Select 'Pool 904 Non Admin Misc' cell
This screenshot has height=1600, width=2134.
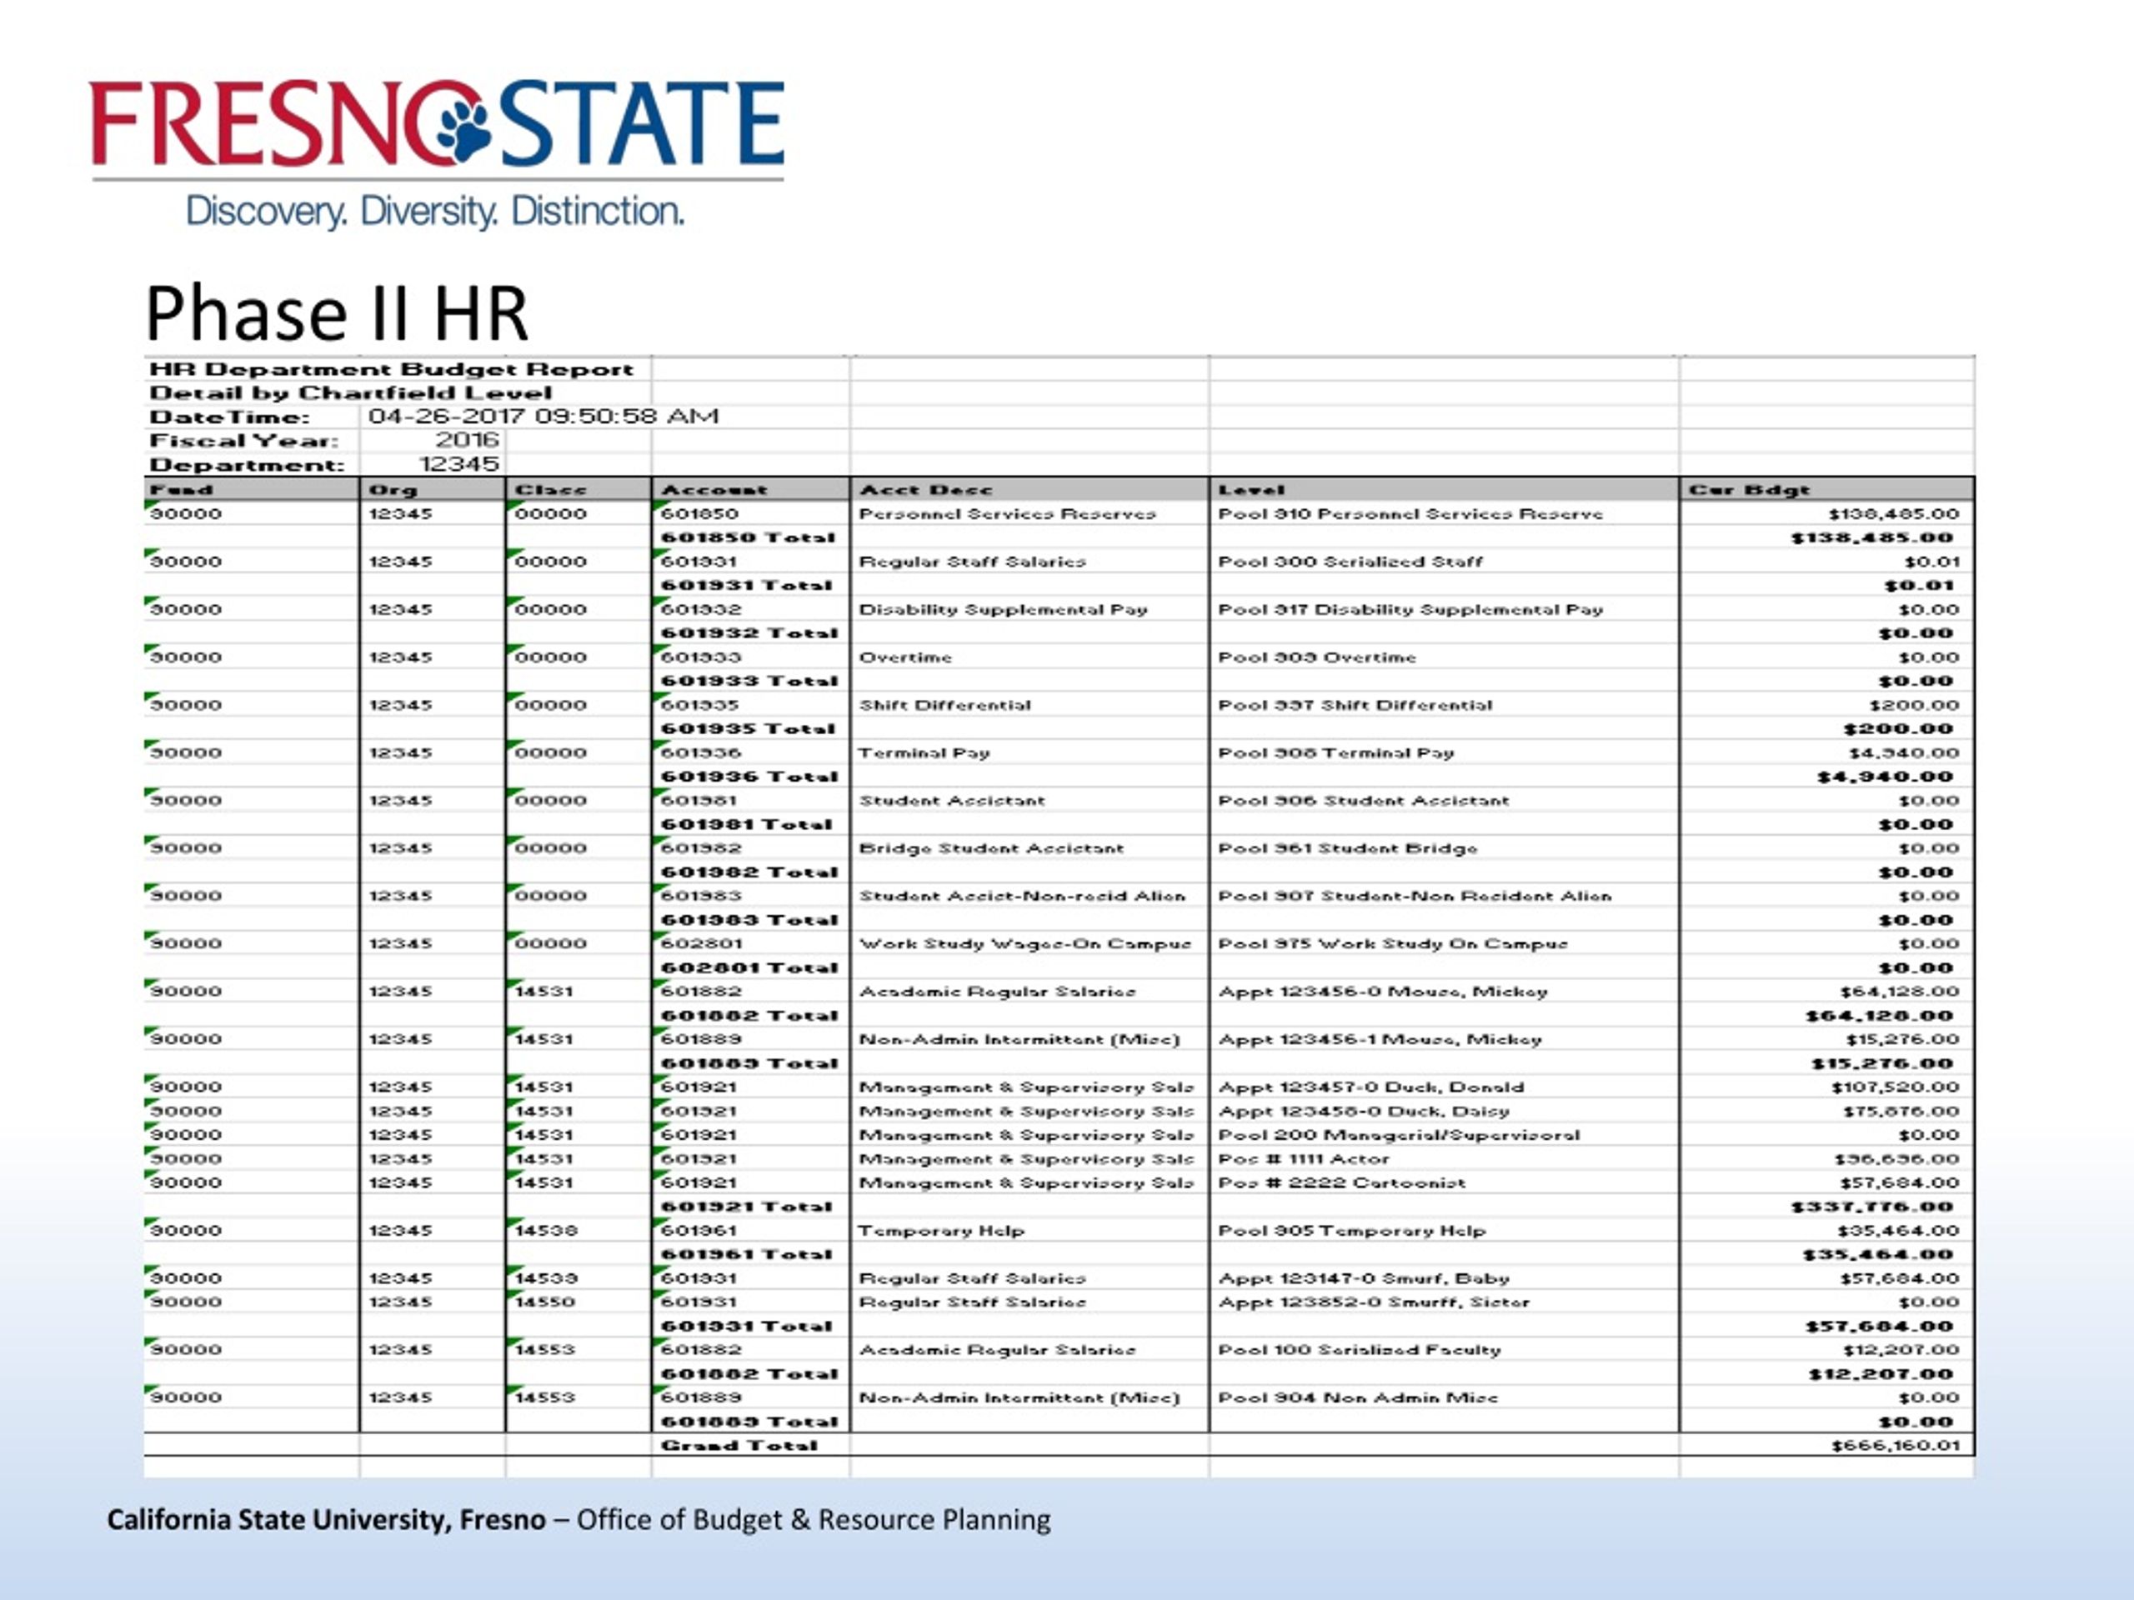1445,1397
